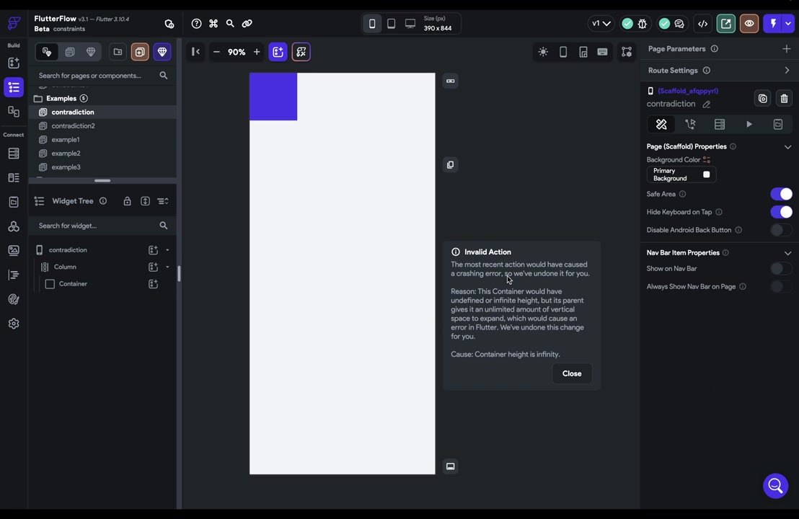The image size is (799, 519).
Task: Open the Widget Palette in left sidebar
Action: (14, 63)
